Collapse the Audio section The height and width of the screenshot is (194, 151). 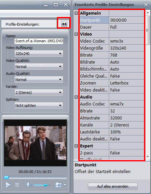76,97
